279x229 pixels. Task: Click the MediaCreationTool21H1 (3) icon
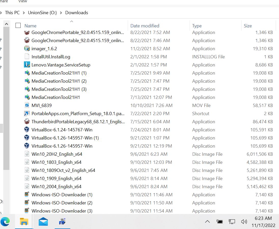27,89
